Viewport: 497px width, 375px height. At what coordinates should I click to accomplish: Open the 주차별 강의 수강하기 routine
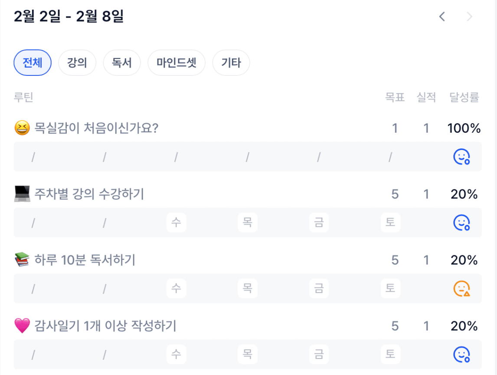89,194
